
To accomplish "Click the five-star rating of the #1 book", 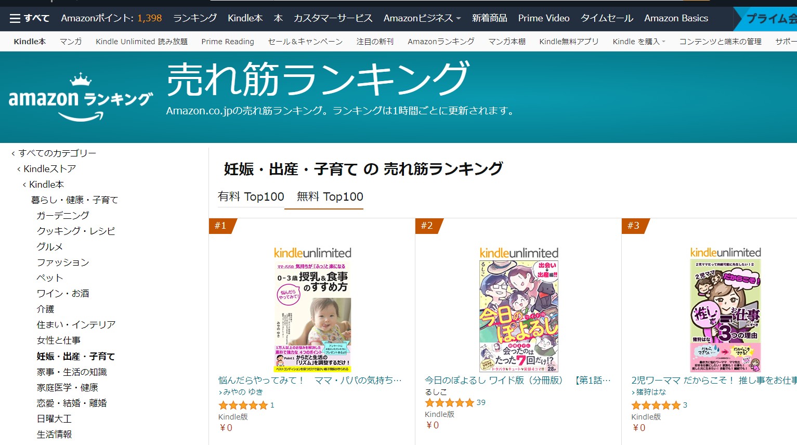I will pyautogui.click(x=243, y=405).
